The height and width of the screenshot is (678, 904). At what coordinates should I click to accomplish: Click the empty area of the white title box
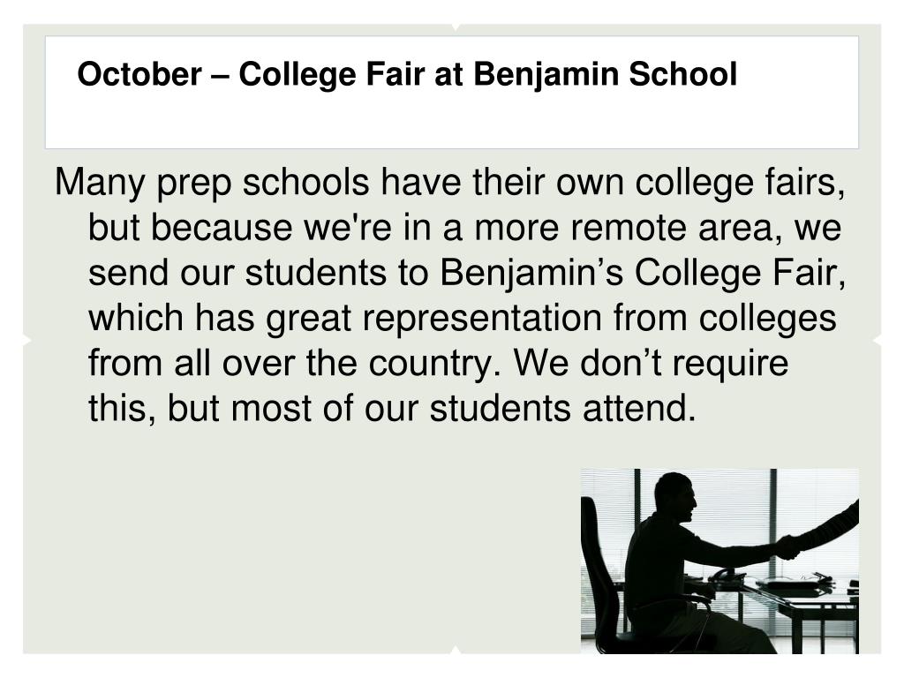click(451, 122)
